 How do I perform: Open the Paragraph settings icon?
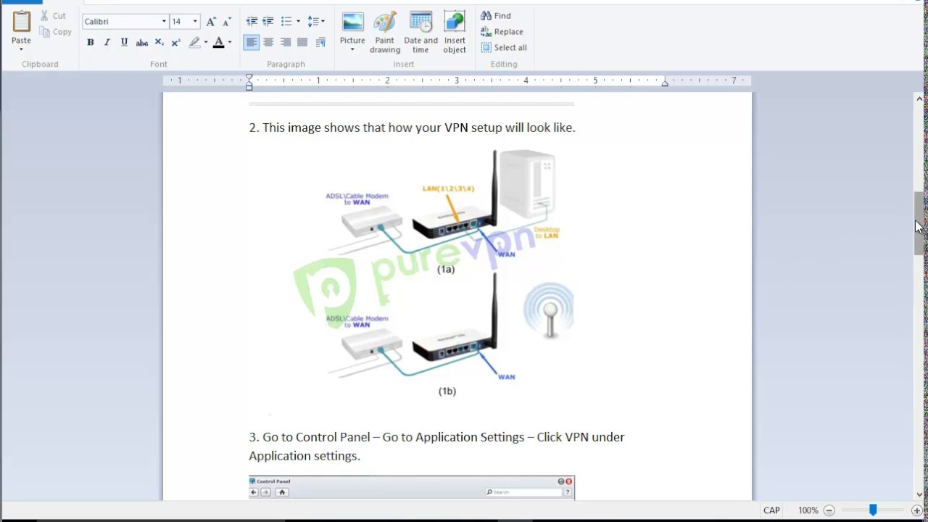coord(320,43)
